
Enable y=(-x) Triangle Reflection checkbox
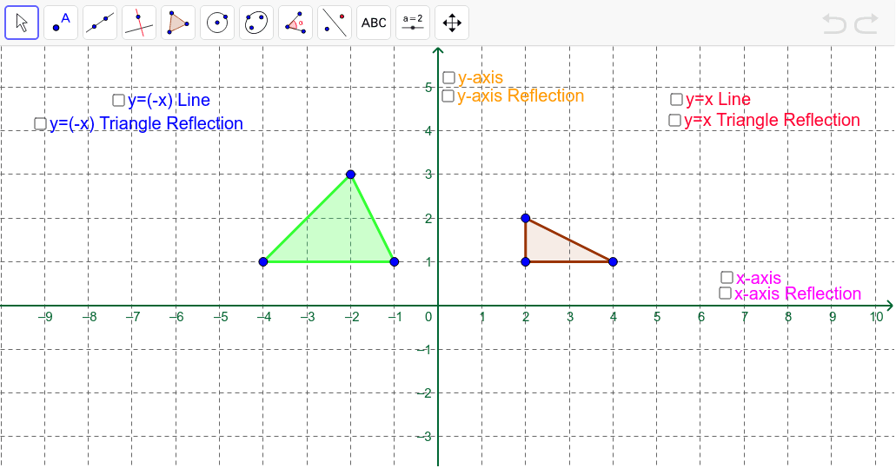tap(40, 124)
